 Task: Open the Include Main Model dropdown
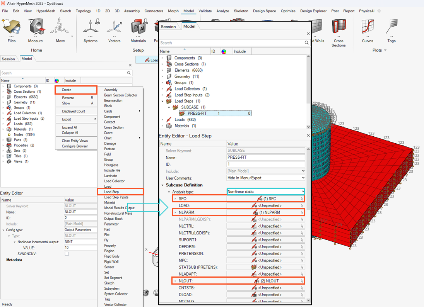click(303, 171)
